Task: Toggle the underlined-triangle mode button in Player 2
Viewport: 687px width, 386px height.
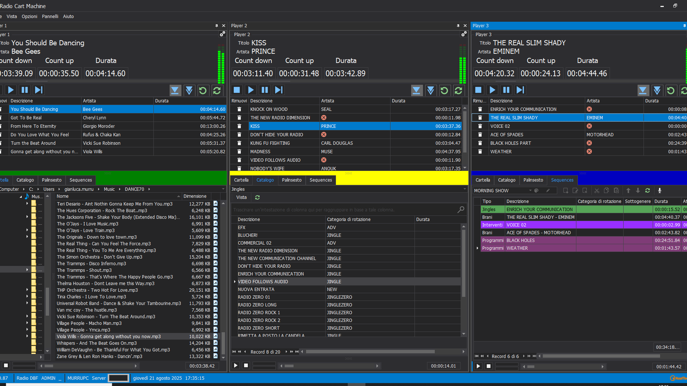Action: tap(417, 90)
